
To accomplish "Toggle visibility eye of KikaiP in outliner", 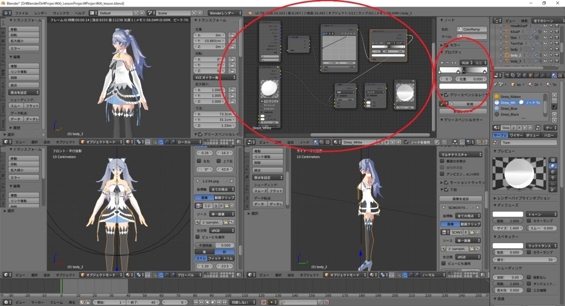I will point(545,31).
